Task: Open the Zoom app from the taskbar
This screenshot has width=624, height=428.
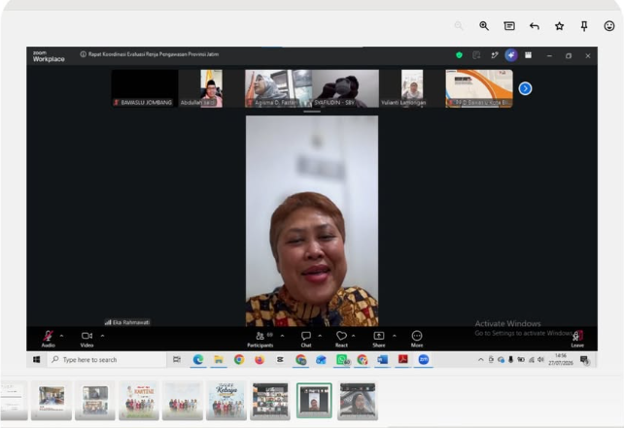Action: tap(424, 360)
